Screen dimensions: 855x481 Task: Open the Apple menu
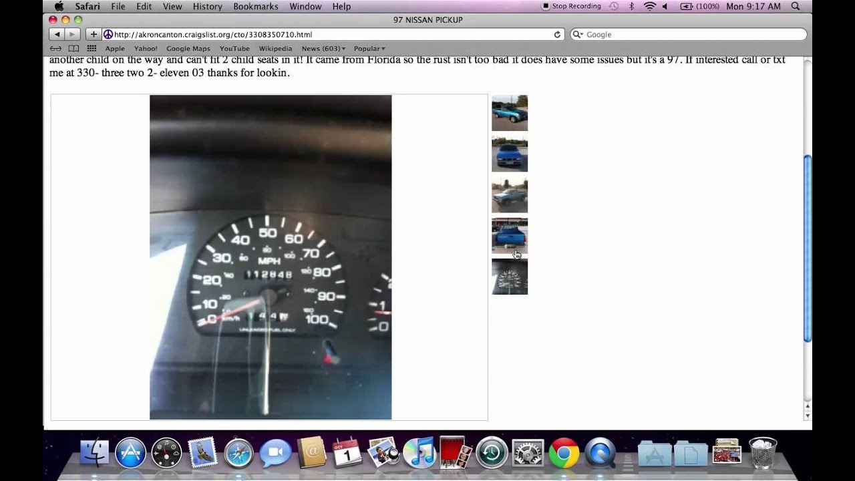(x=59, y=7)
